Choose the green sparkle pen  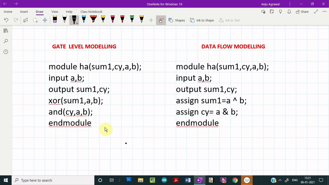click(132, 20)
